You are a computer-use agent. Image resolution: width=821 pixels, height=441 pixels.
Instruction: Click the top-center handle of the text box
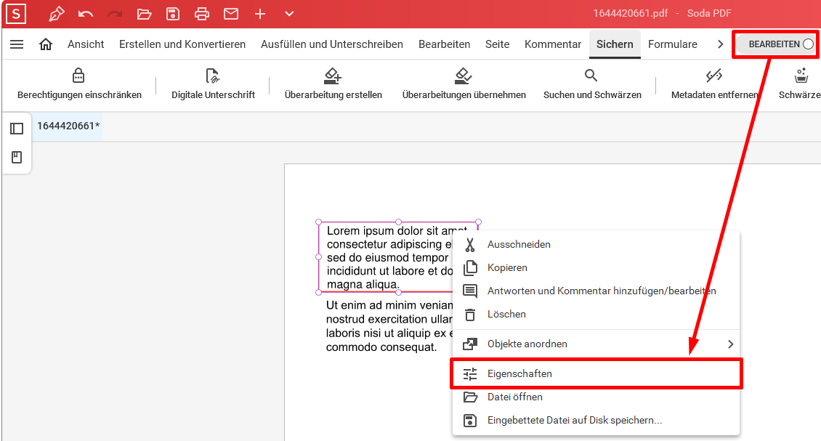tap(398, 222)
